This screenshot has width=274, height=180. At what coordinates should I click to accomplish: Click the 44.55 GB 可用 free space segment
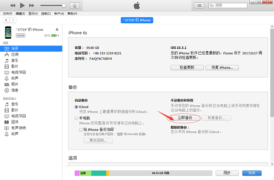(161, 173)
